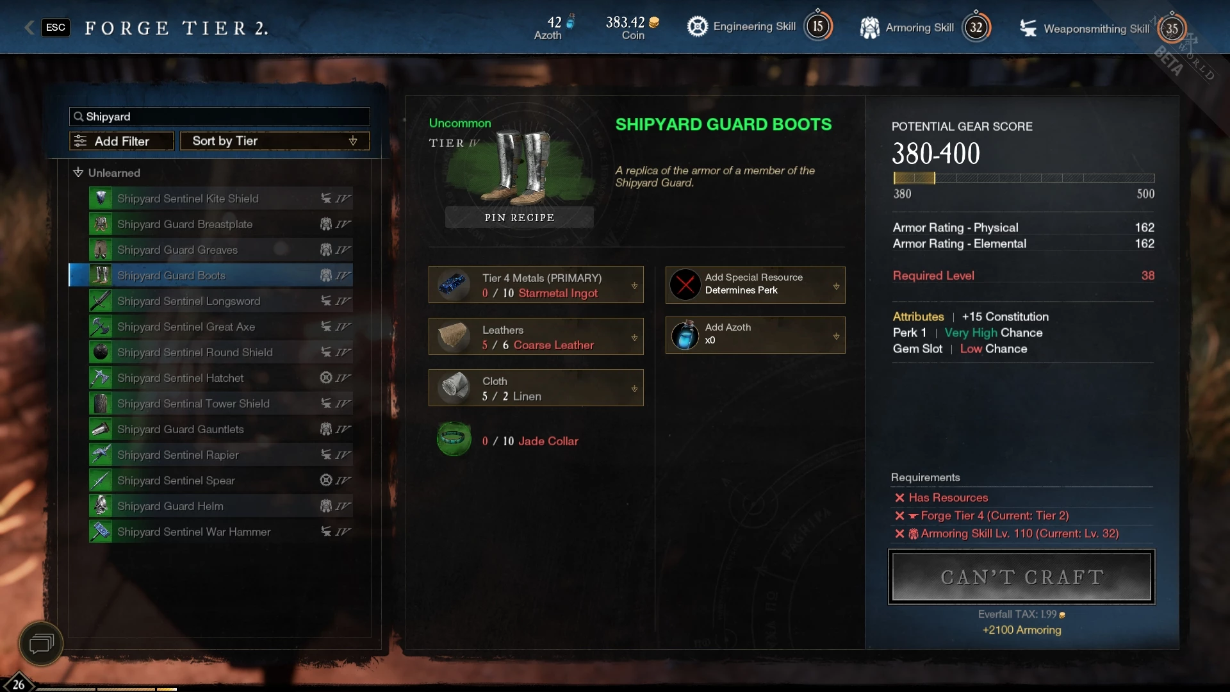Click the gear score range slider
This screenshot has width=1230, height=692.
(x=1024, y=178)
